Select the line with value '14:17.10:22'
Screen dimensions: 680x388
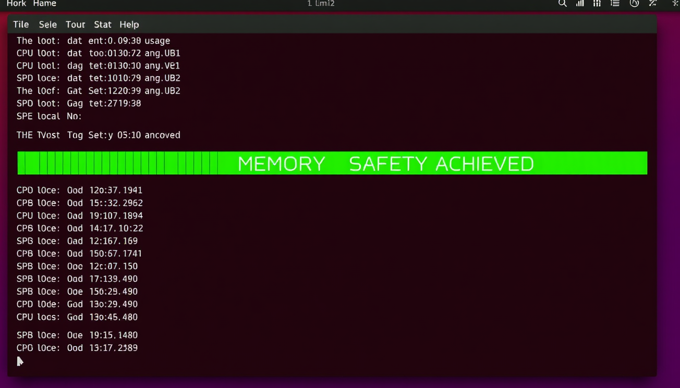[80, 228]
